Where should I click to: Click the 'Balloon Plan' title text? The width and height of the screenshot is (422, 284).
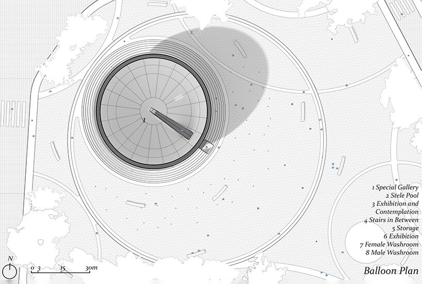(391, 271)
